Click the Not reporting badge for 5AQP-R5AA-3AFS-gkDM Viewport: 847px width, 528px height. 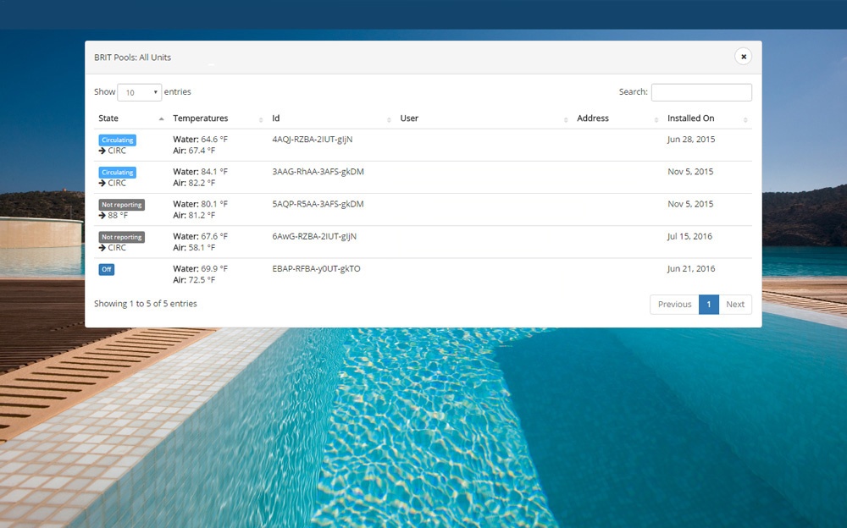(121, 205)
